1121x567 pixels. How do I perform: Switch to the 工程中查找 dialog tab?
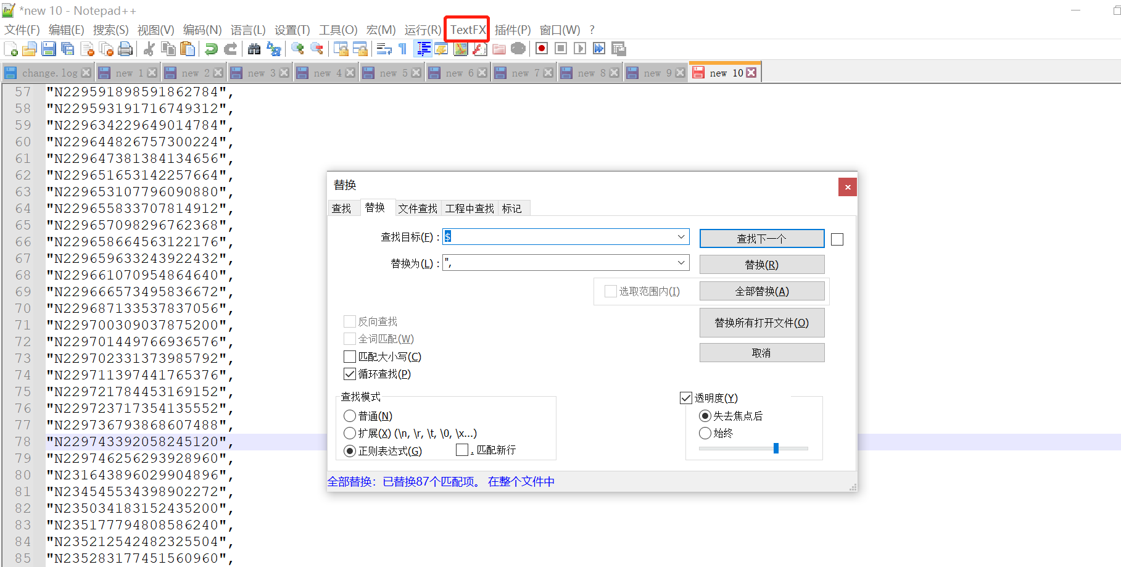click(469, 209)
